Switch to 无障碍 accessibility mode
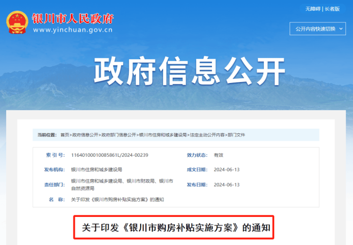This screenshot has width=353, height=245. point(313,9)
